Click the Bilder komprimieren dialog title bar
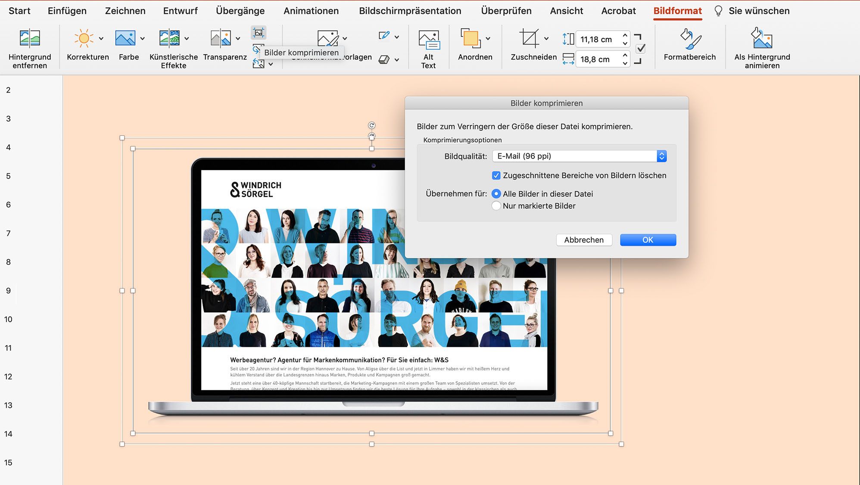The height and width of the screenshot is (485, 860). [546, 103]
